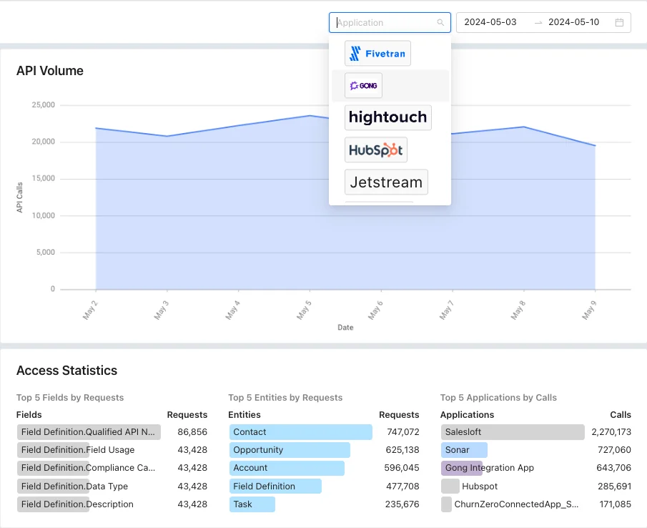Select the Salesloft application row
Screen dimensions: 647x528
535,432
